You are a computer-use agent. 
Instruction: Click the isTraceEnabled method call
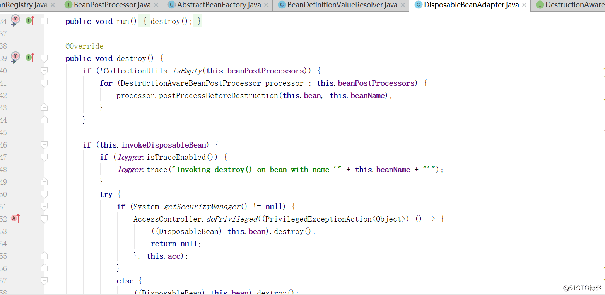[176, 157]
